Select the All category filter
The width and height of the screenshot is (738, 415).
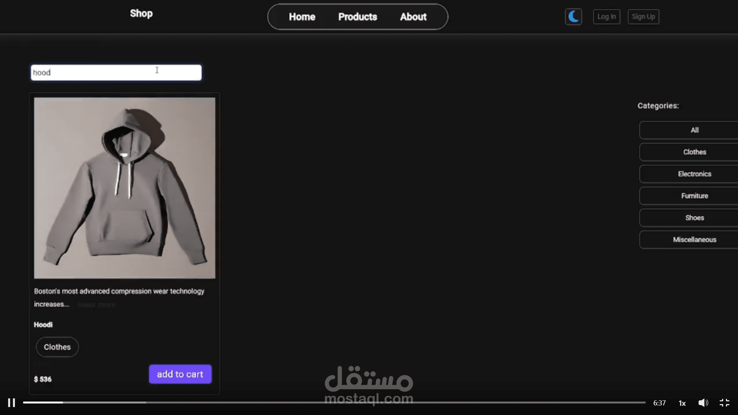pos(694,130)
